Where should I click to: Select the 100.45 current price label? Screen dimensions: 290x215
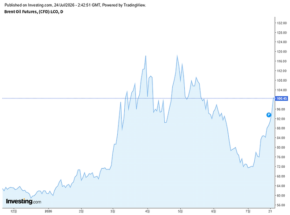(x=282, y=98)
